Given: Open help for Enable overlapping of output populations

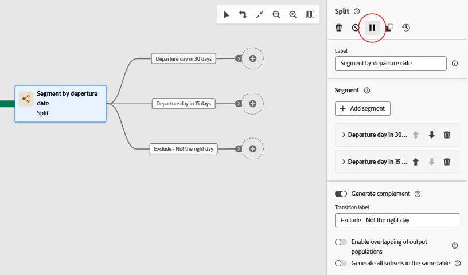Looking at the screenshot, I should pyautogui.click(x=455, y=245).
